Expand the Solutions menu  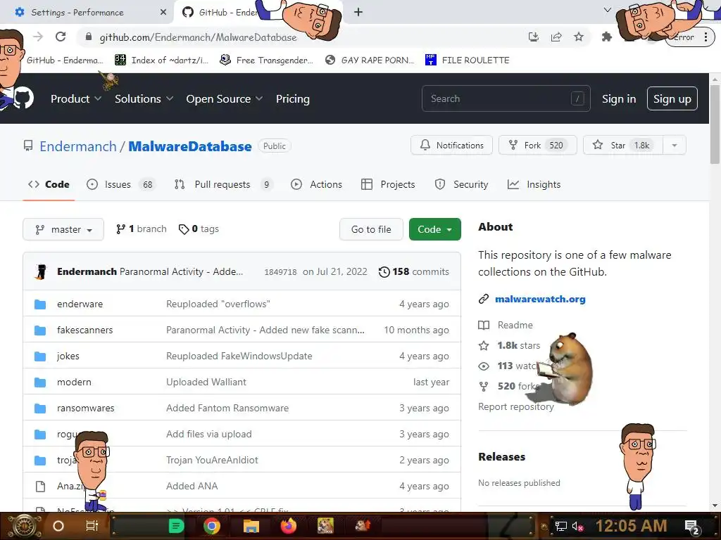[144, 98]
